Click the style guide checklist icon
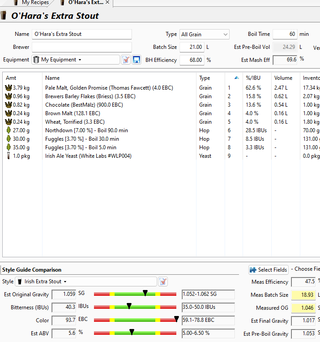The width and height of the screenshot is (320, 342). tap(163, 281)
